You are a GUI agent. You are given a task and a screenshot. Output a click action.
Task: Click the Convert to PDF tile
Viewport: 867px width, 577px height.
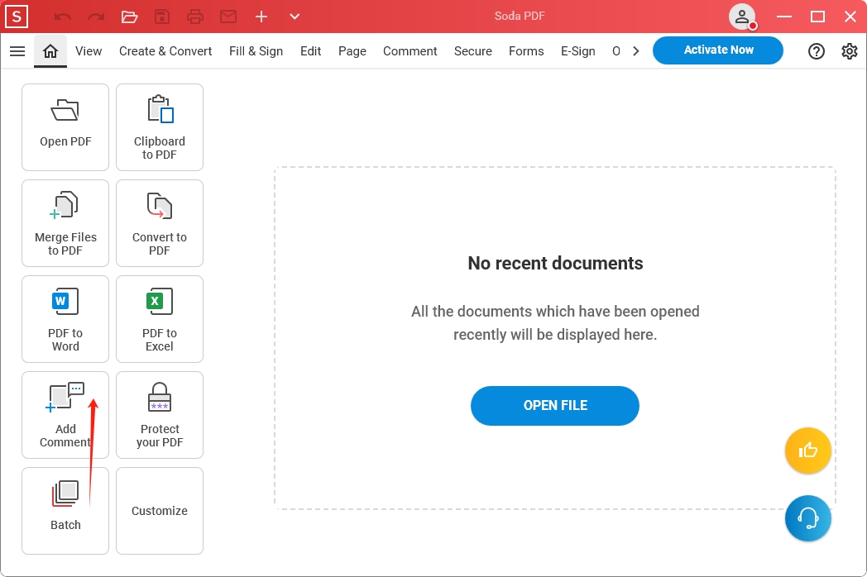click(160, 223)
